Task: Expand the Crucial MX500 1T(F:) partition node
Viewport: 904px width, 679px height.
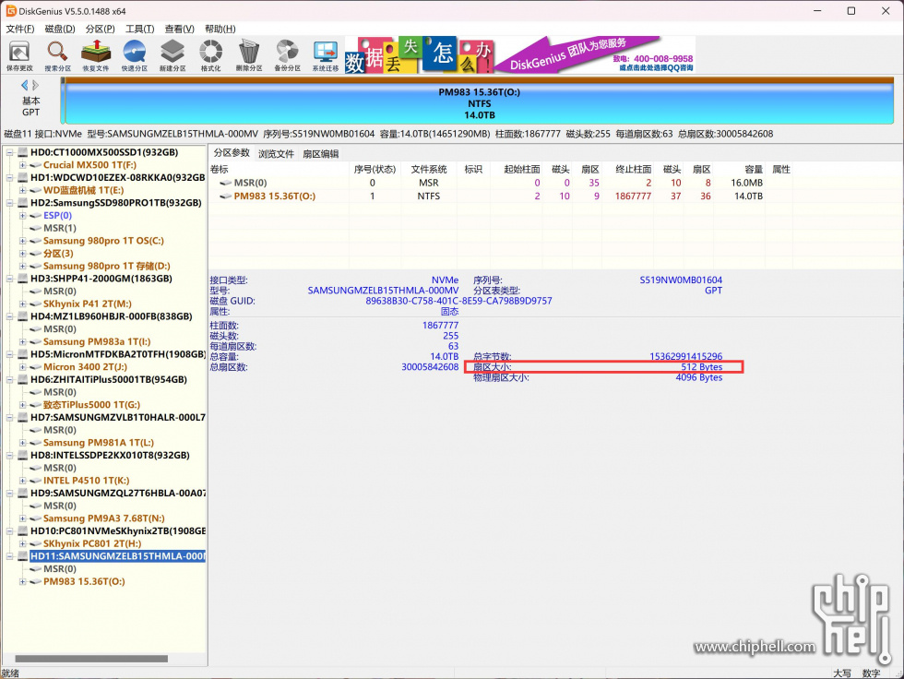Action: [22, 165]
